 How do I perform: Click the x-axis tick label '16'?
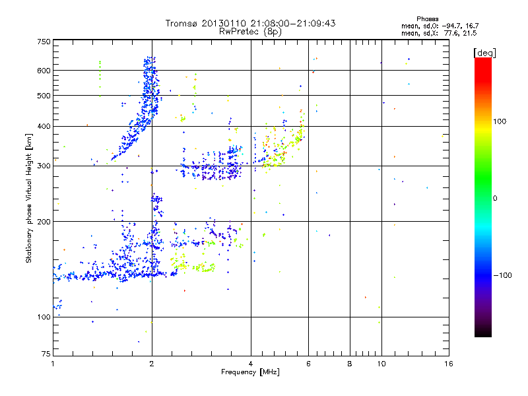[x=449, y=364]
